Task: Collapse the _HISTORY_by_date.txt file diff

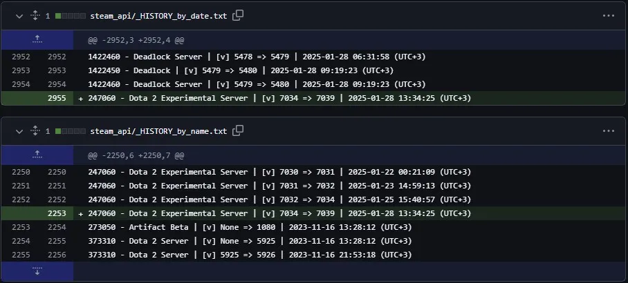Action: click(x=19, y=16)
